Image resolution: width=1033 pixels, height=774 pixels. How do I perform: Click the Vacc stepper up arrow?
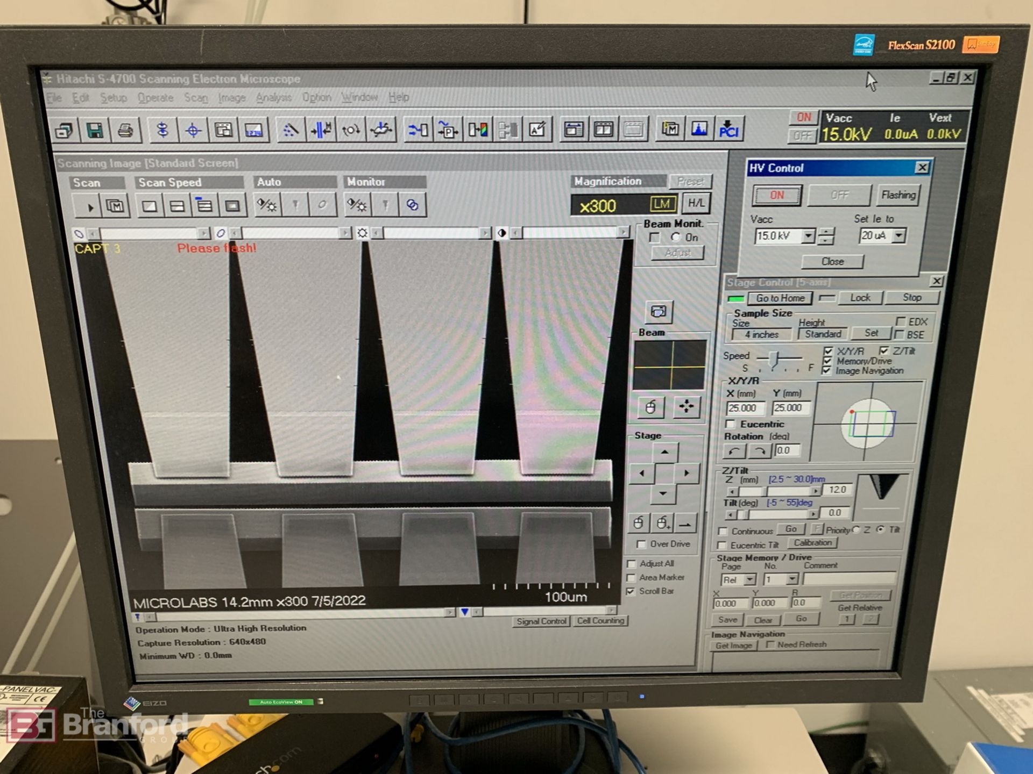[x=826, y=232]
